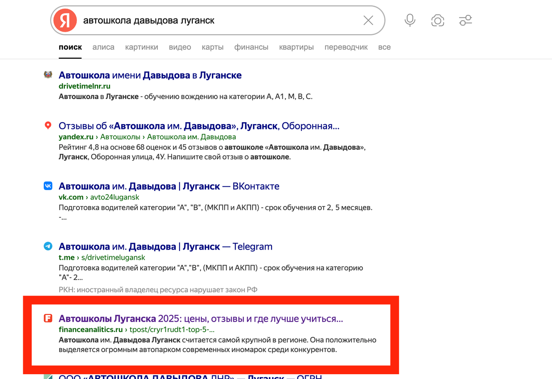Screen dimensions: 552x379
Task: Switch to the алиса tab
Action: click(x=103, y=47)
